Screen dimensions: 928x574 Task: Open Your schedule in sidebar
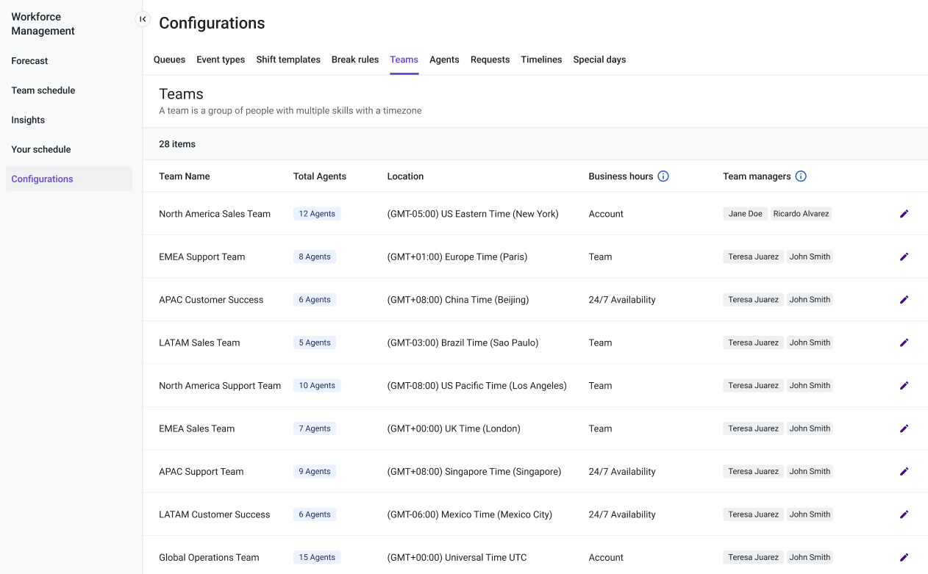click(69, 149)
